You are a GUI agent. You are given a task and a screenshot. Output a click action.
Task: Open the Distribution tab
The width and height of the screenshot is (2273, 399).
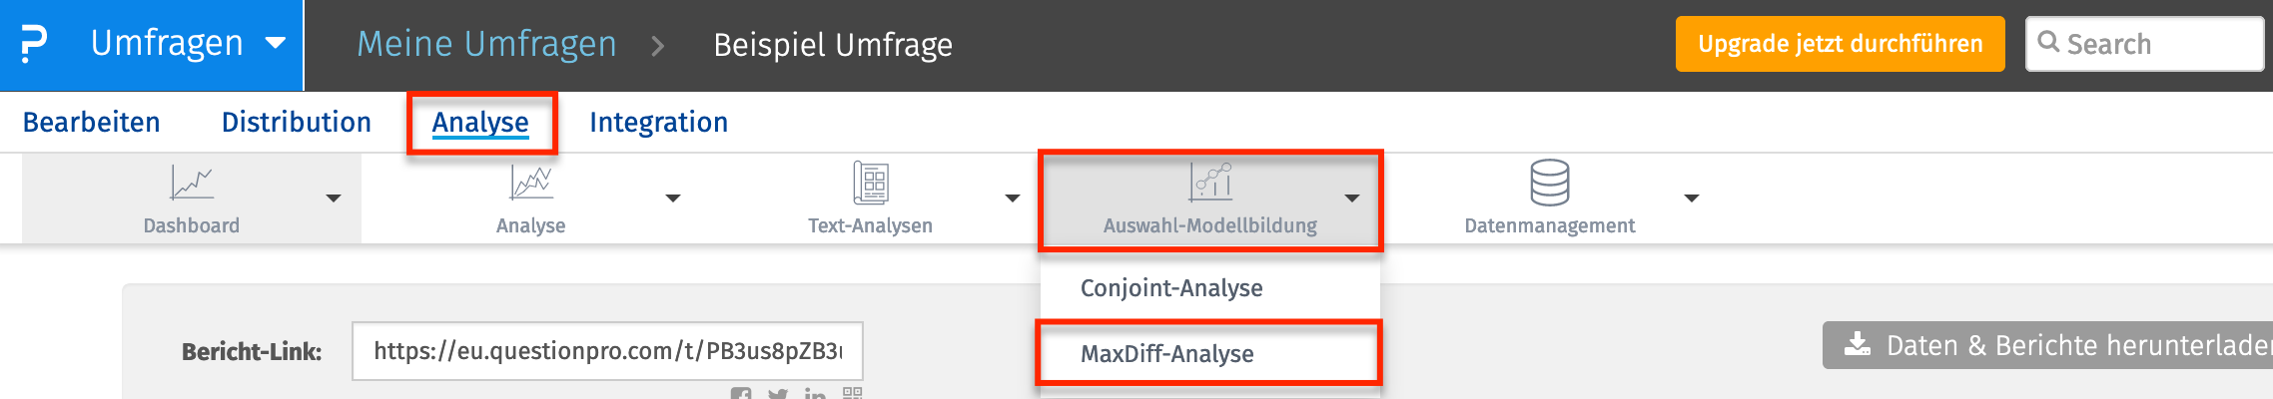pyautogui.click(x=296, y=122)
